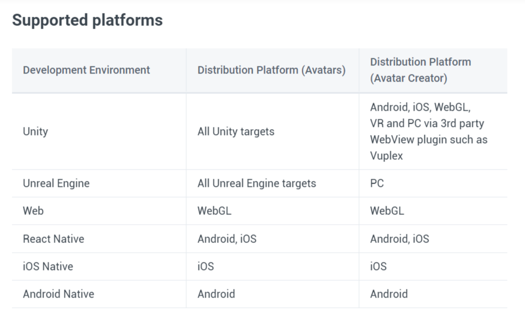Select the All Unity targets cell
Screen dimensions: 525x324
[235, 132]
